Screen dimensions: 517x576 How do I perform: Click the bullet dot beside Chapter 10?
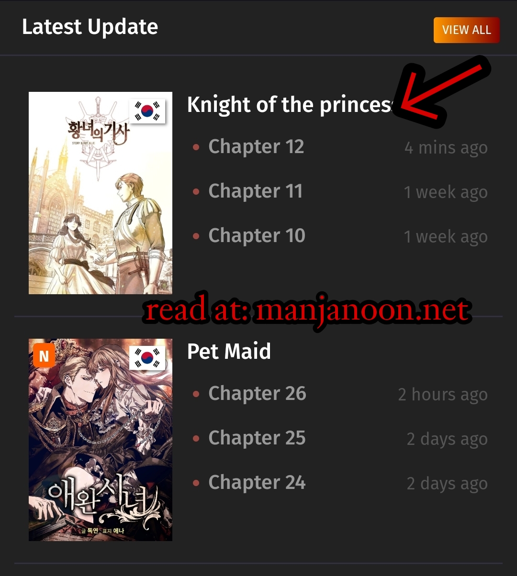tap(196, 236)
